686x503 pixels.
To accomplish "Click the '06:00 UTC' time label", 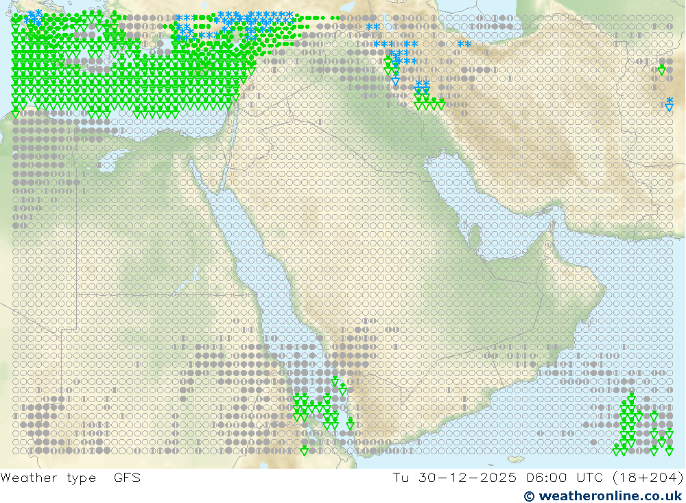I will pyautogui.click(x=567, y=477).
